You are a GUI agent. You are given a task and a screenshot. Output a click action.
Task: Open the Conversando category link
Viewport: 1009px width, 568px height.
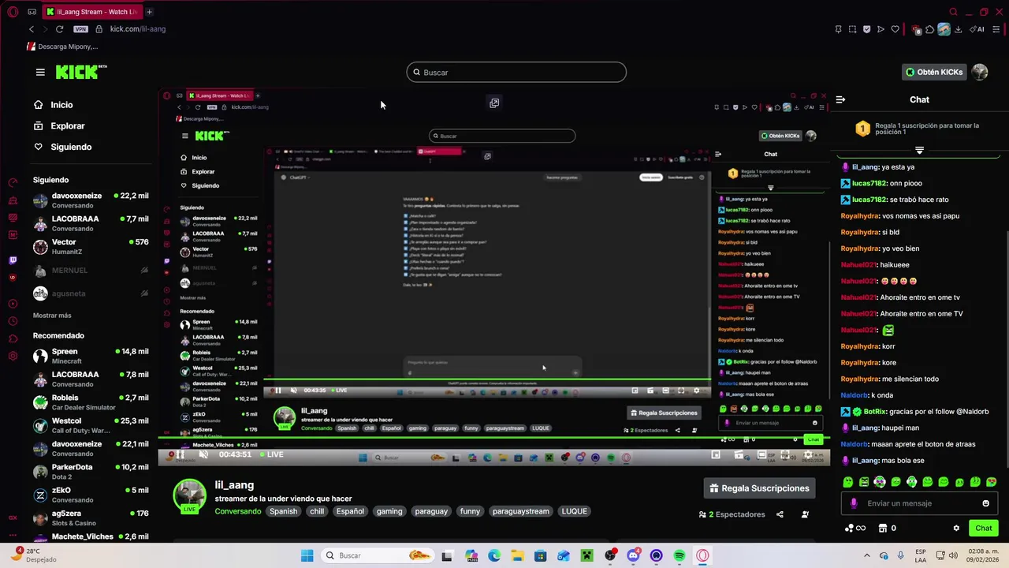pos(238,511)
